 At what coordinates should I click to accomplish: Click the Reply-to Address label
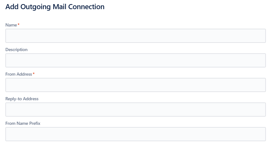22,99
